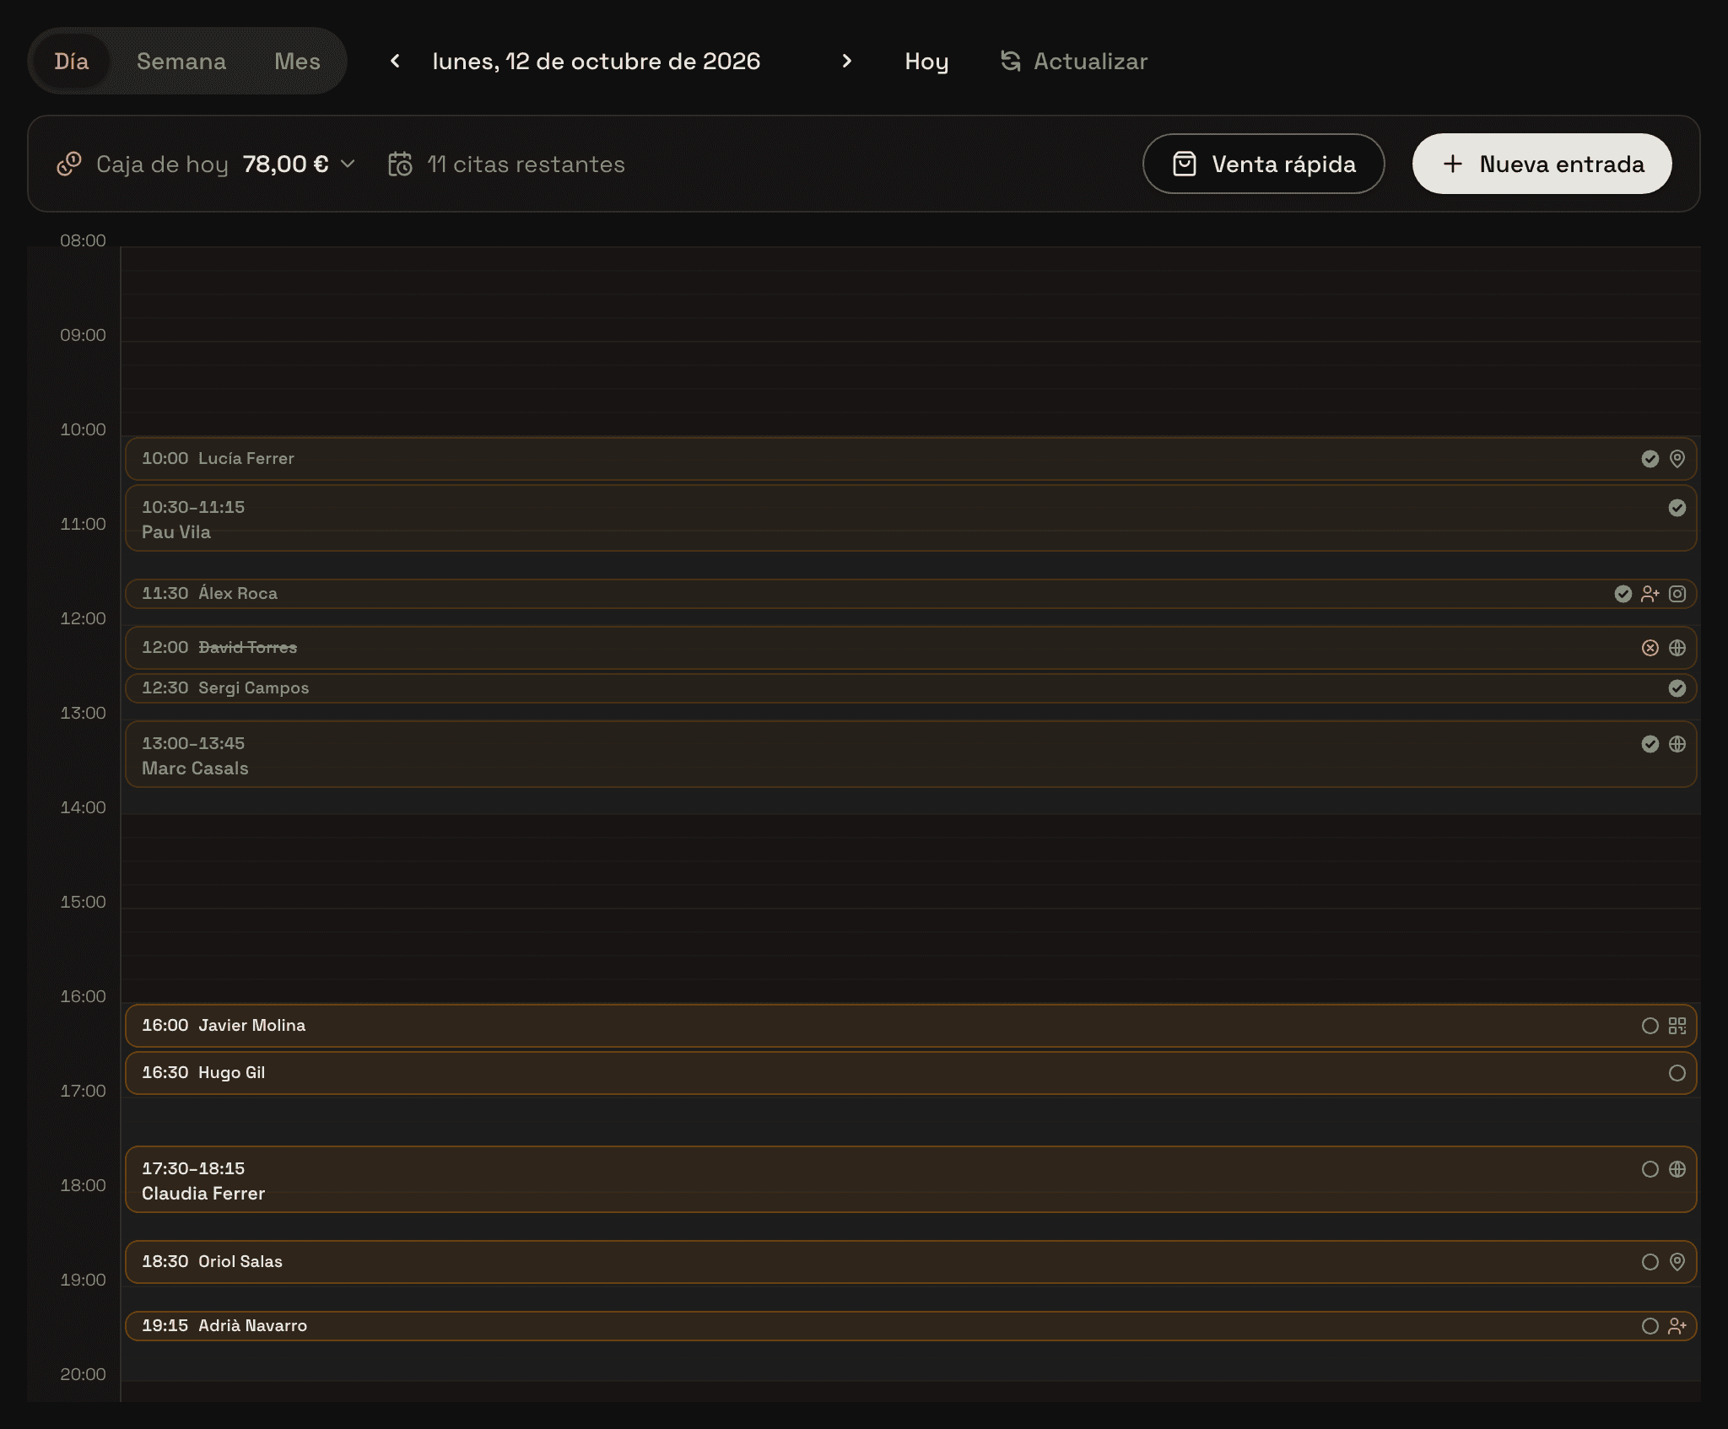This screenshot has width=1728, height=1429.
Task: Toggle the completed check on Pau Vila
Action: pyautogui.click(x=1677, y=508)
